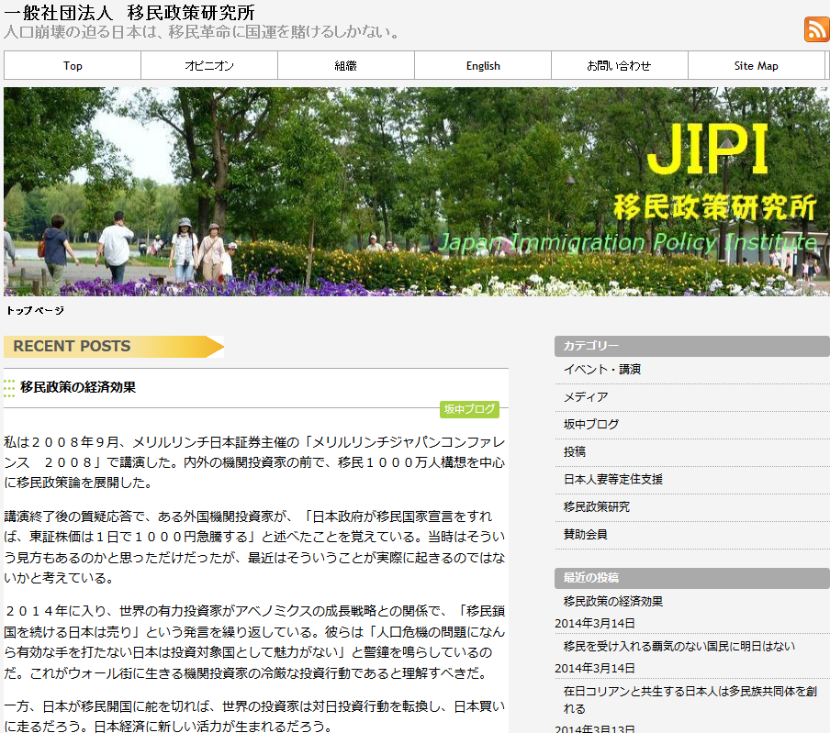Open the orange RSS feed icon
The width and height of the screenshot is (830, 733).
pyautogui.click(x=816, y=28)
